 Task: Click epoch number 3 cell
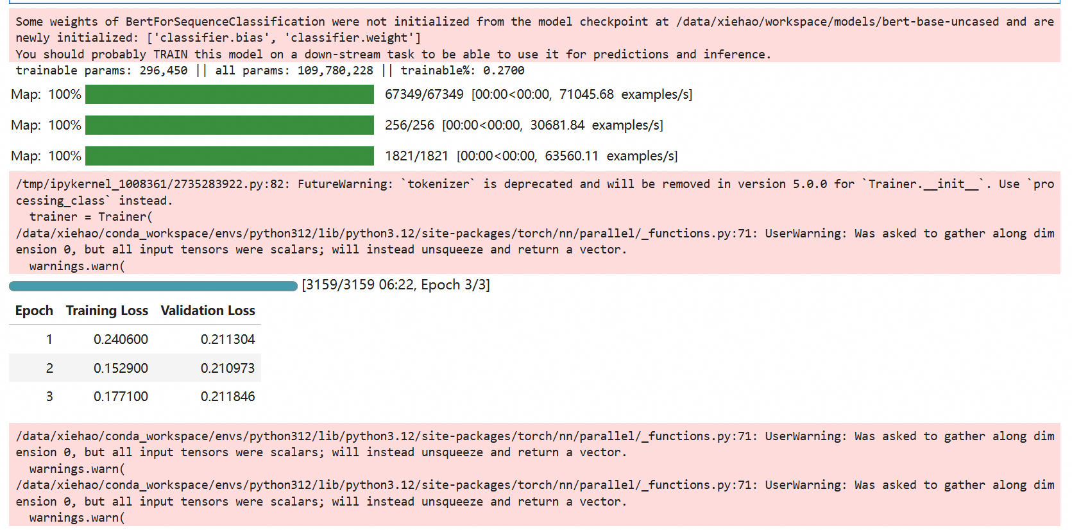pos(49,397)
